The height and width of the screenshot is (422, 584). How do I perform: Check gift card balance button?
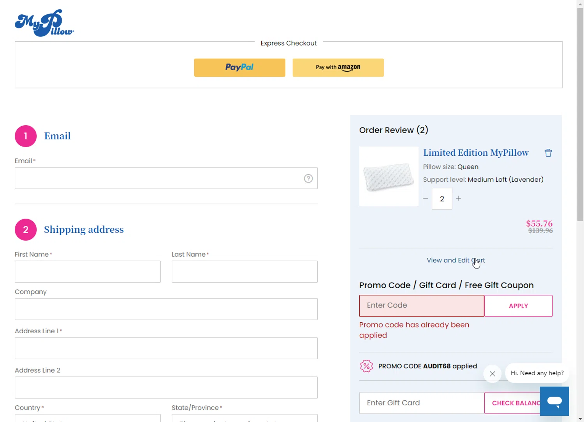(512, 403)
